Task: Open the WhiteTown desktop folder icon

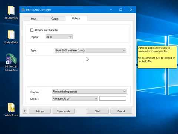Action: click(x=11, y=110)
